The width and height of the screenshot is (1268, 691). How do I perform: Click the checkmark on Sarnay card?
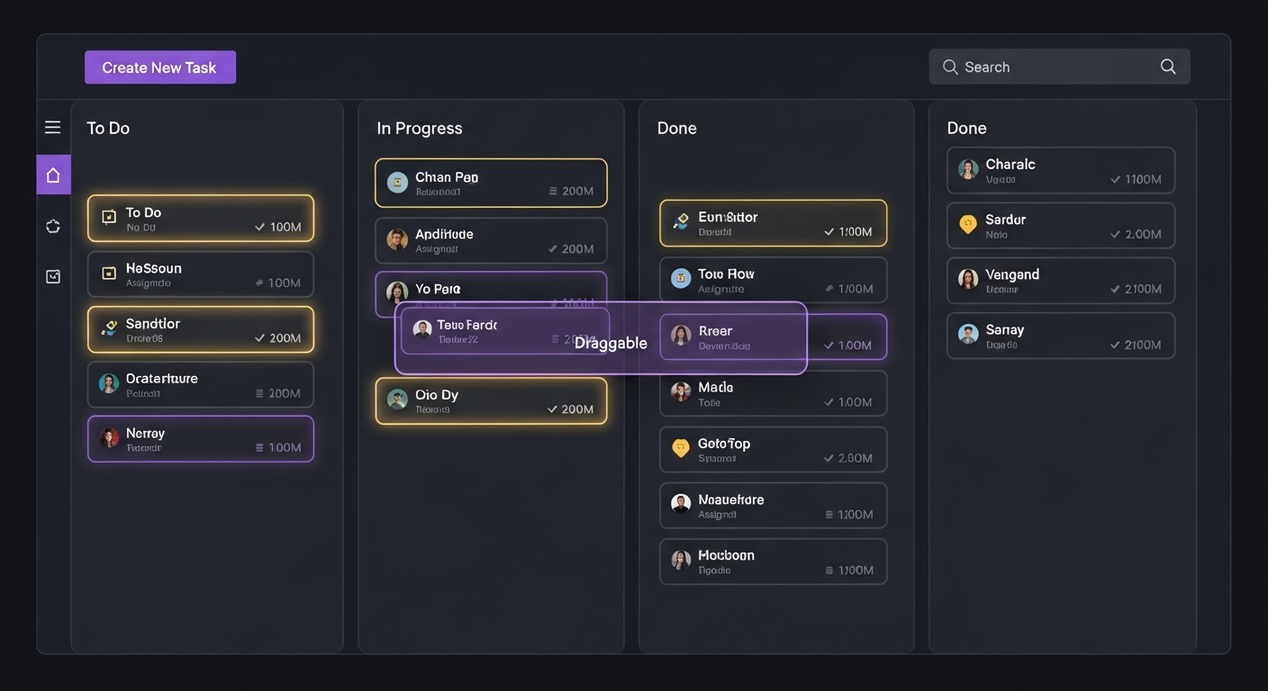(1116, 345)
